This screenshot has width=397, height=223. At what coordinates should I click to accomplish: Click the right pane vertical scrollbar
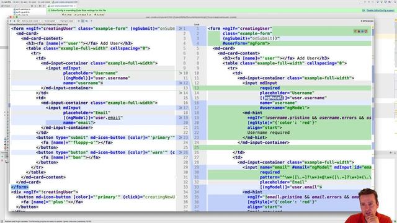click(x=373, y=119)
